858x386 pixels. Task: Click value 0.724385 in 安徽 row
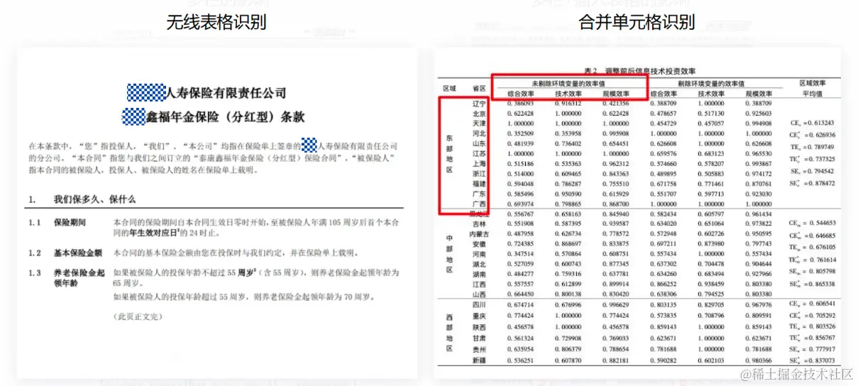[x=521, y=243]
